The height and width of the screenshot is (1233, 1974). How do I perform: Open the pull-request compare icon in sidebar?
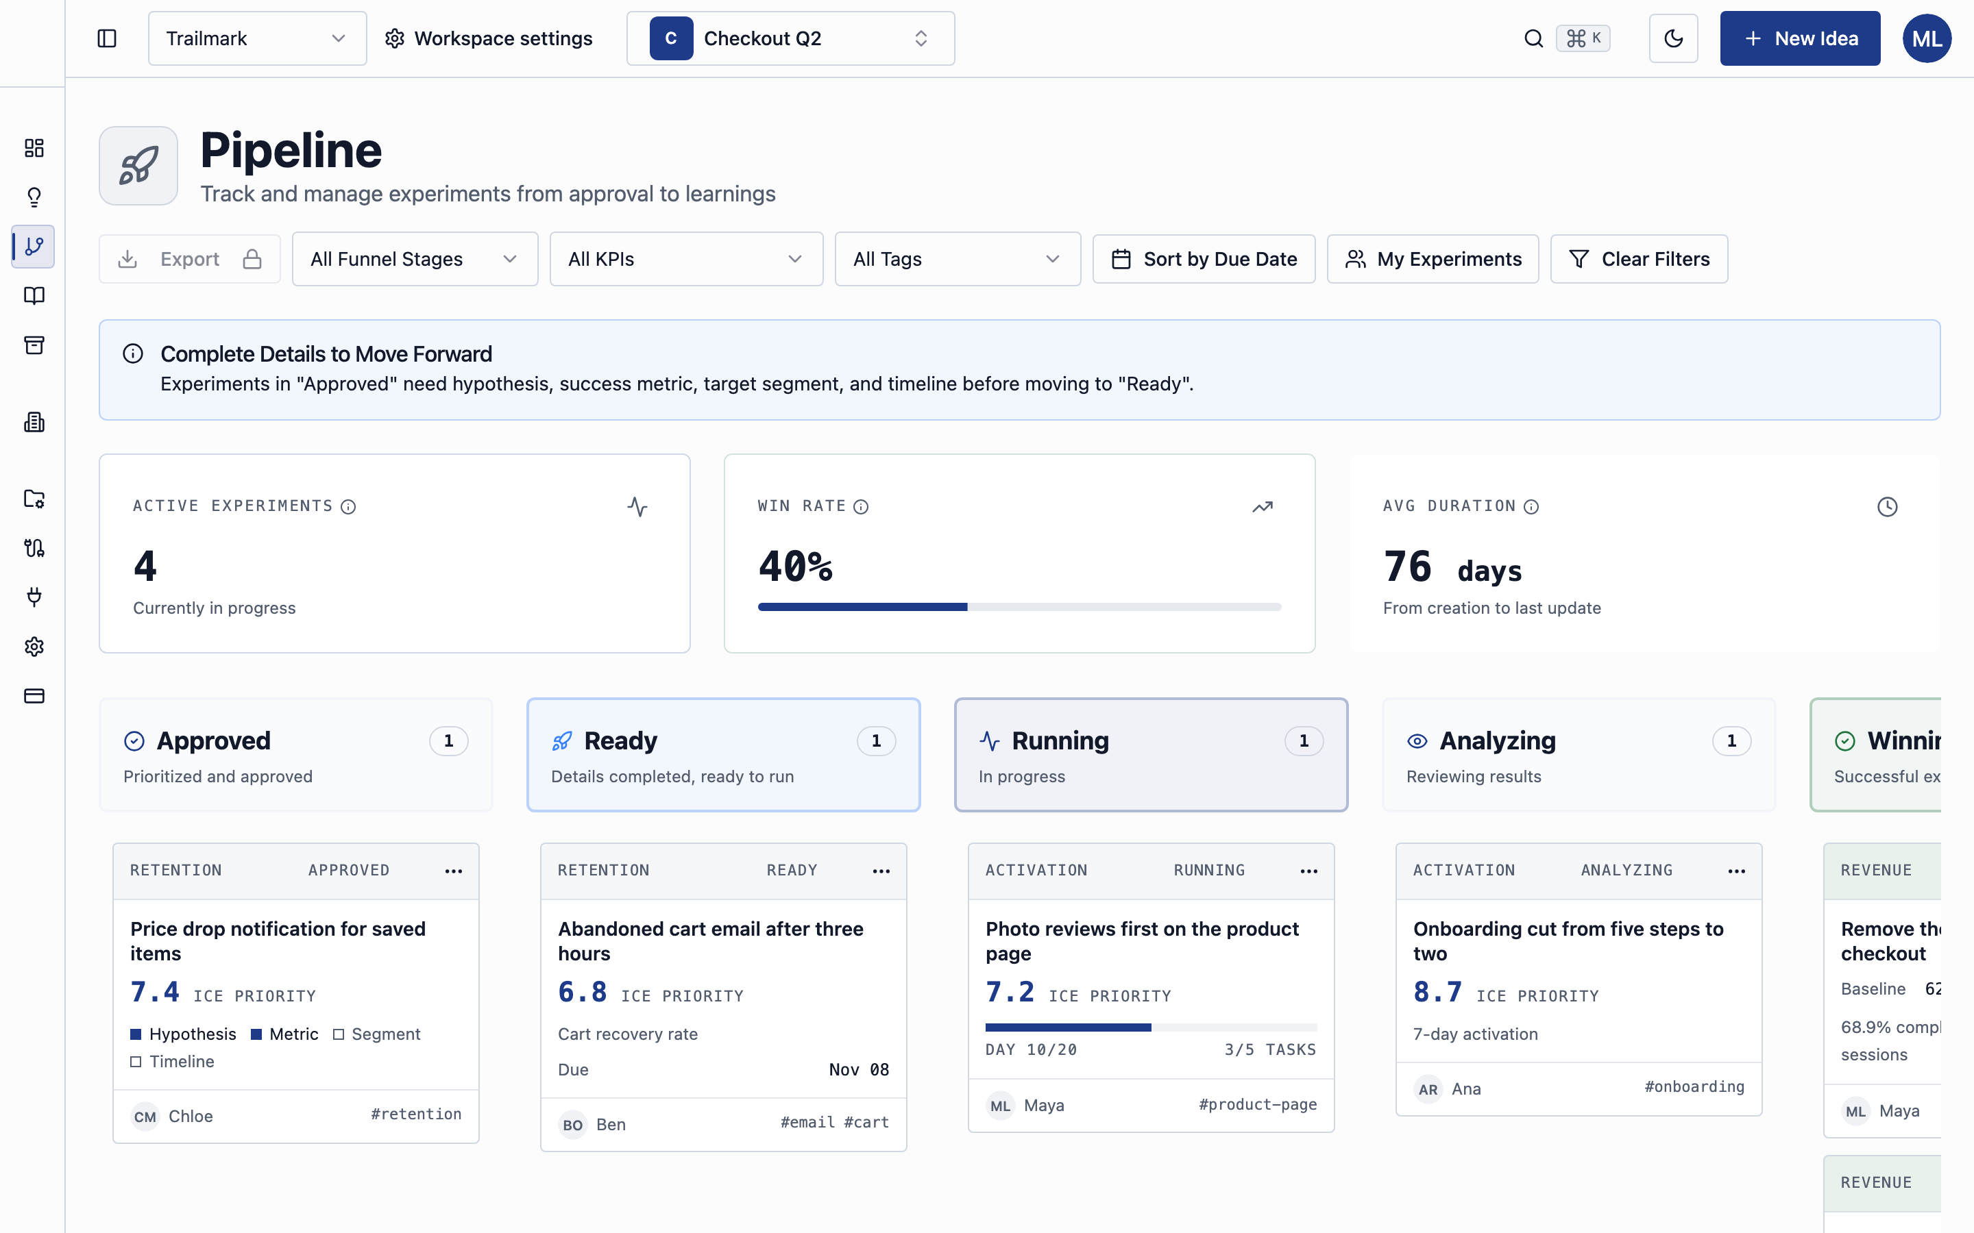34,548
